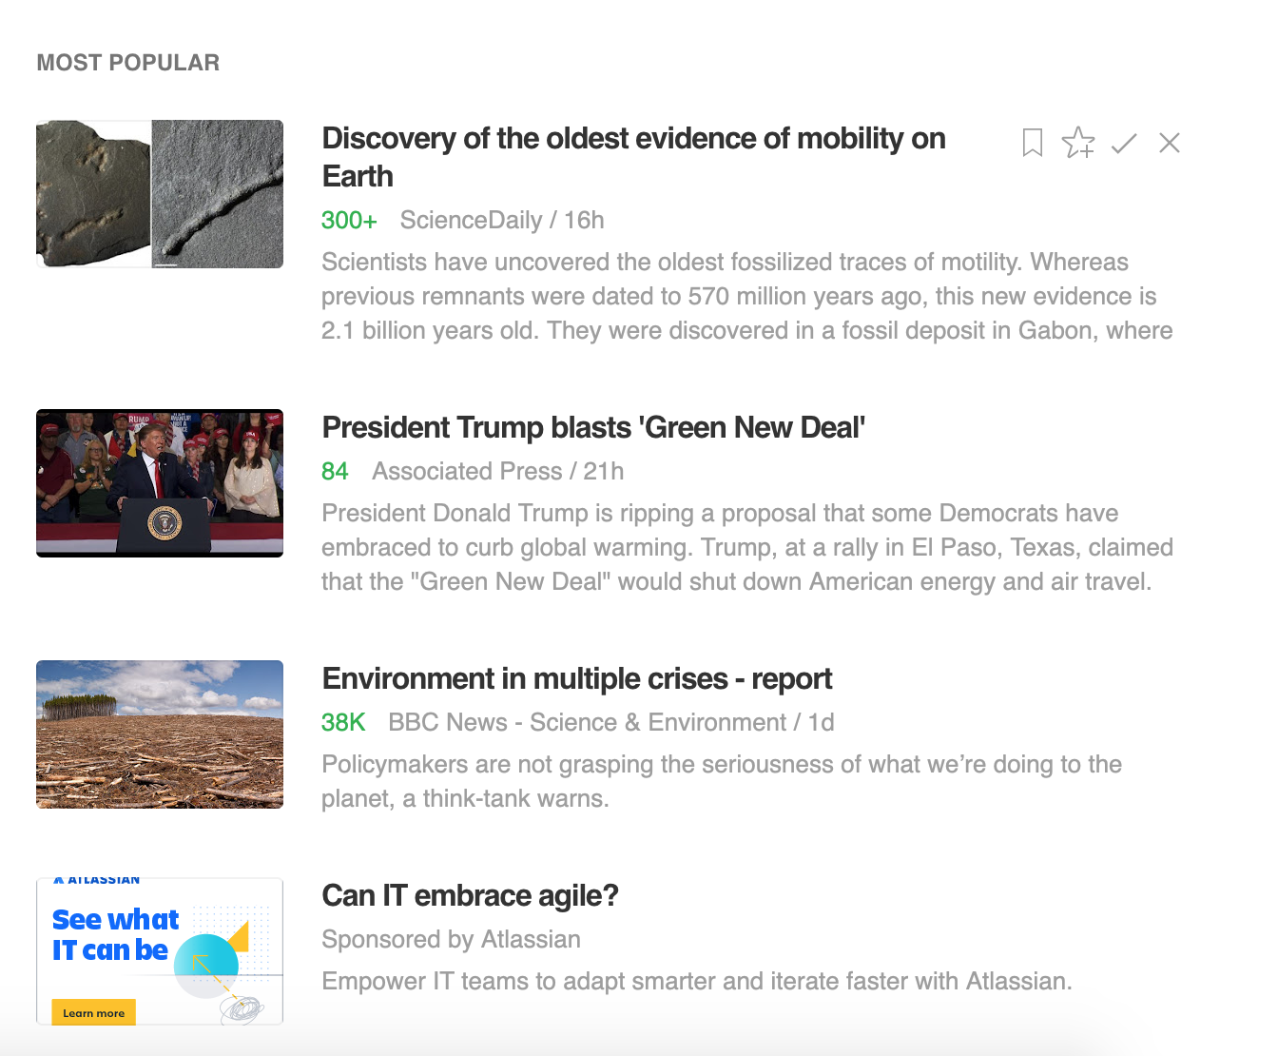Click the fossil traces article thumbnail

click(x=160, y=194)
